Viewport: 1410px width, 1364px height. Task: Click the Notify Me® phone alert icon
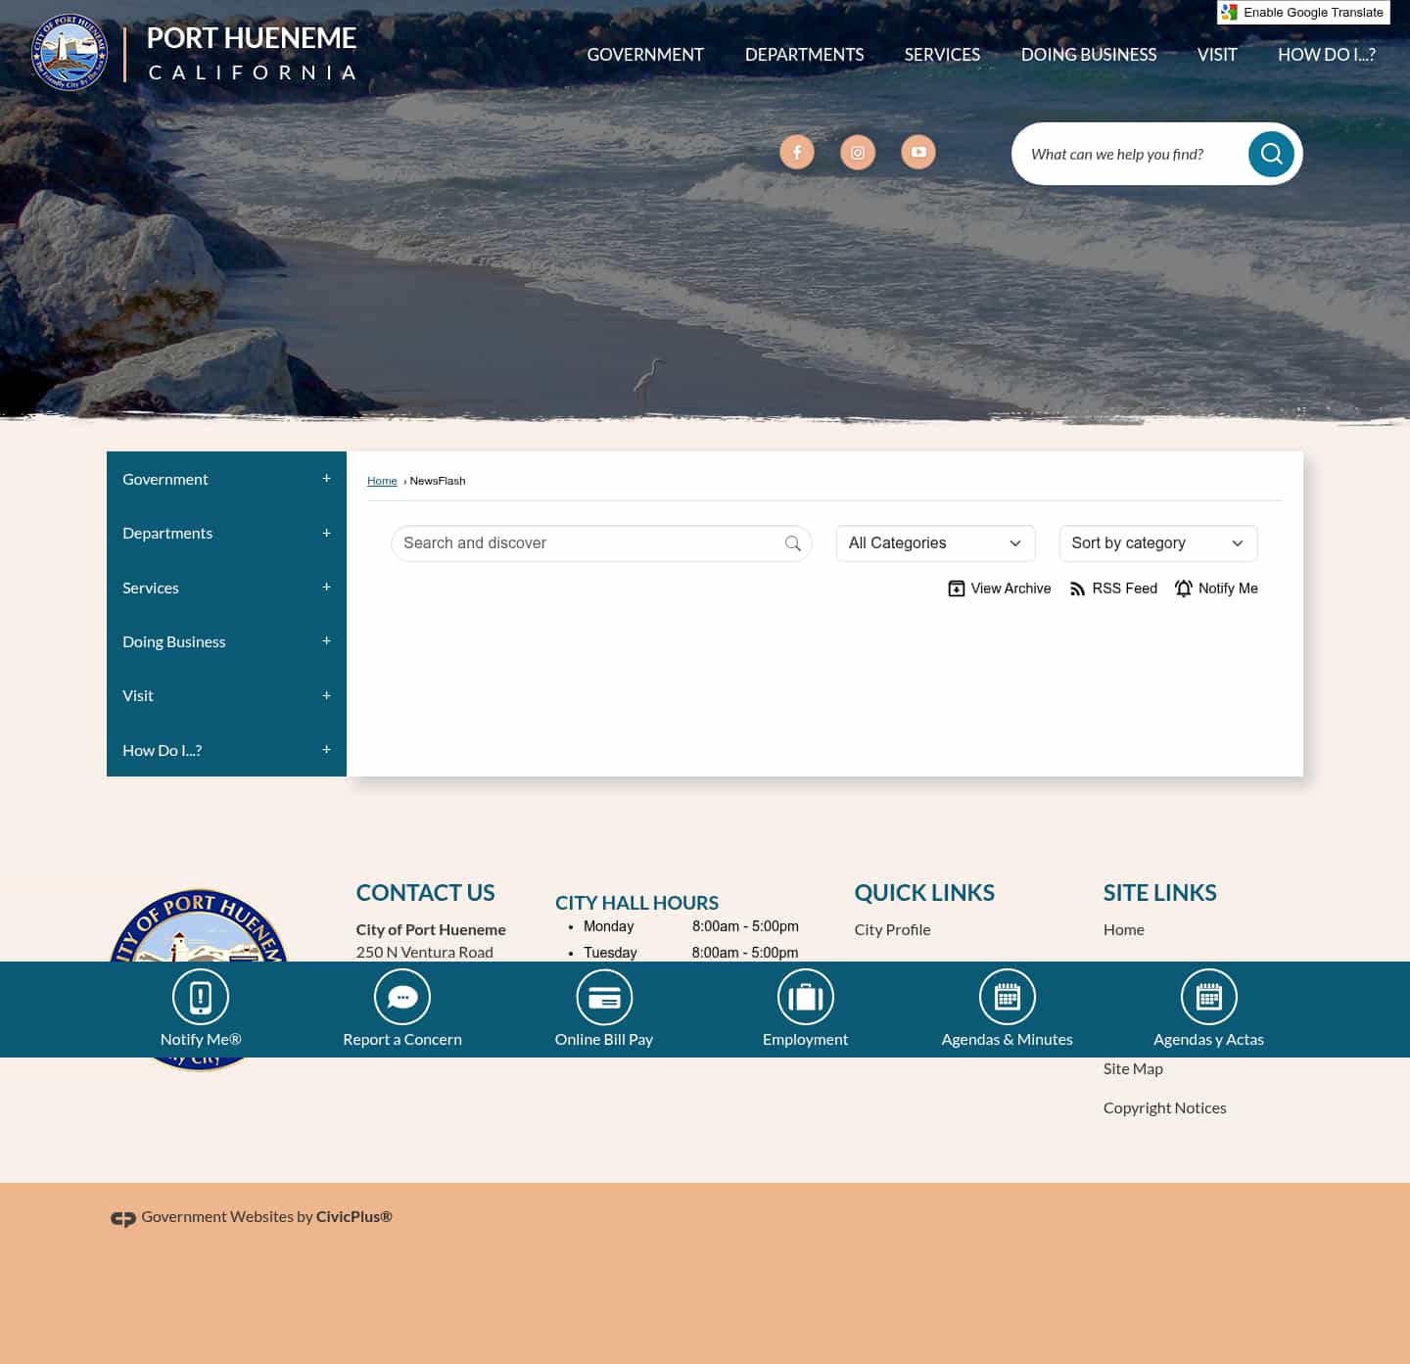[201, 997]
